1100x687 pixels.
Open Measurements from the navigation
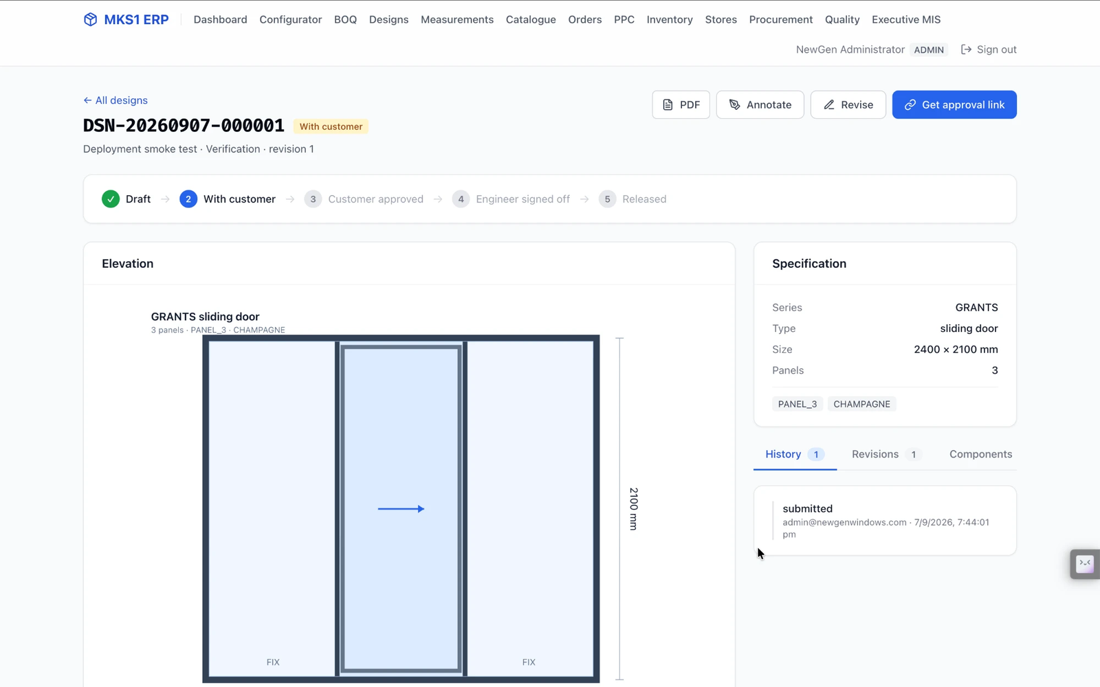pos(457,19)
